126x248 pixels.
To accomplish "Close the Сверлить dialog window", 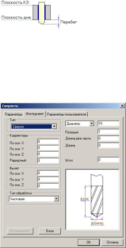I will click(x=122, y=106).
